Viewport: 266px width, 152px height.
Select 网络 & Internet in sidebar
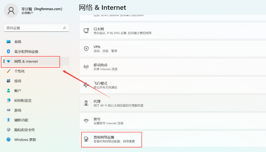[36, 61]
